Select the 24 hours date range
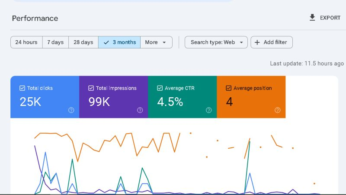 [x=26, y=42]
